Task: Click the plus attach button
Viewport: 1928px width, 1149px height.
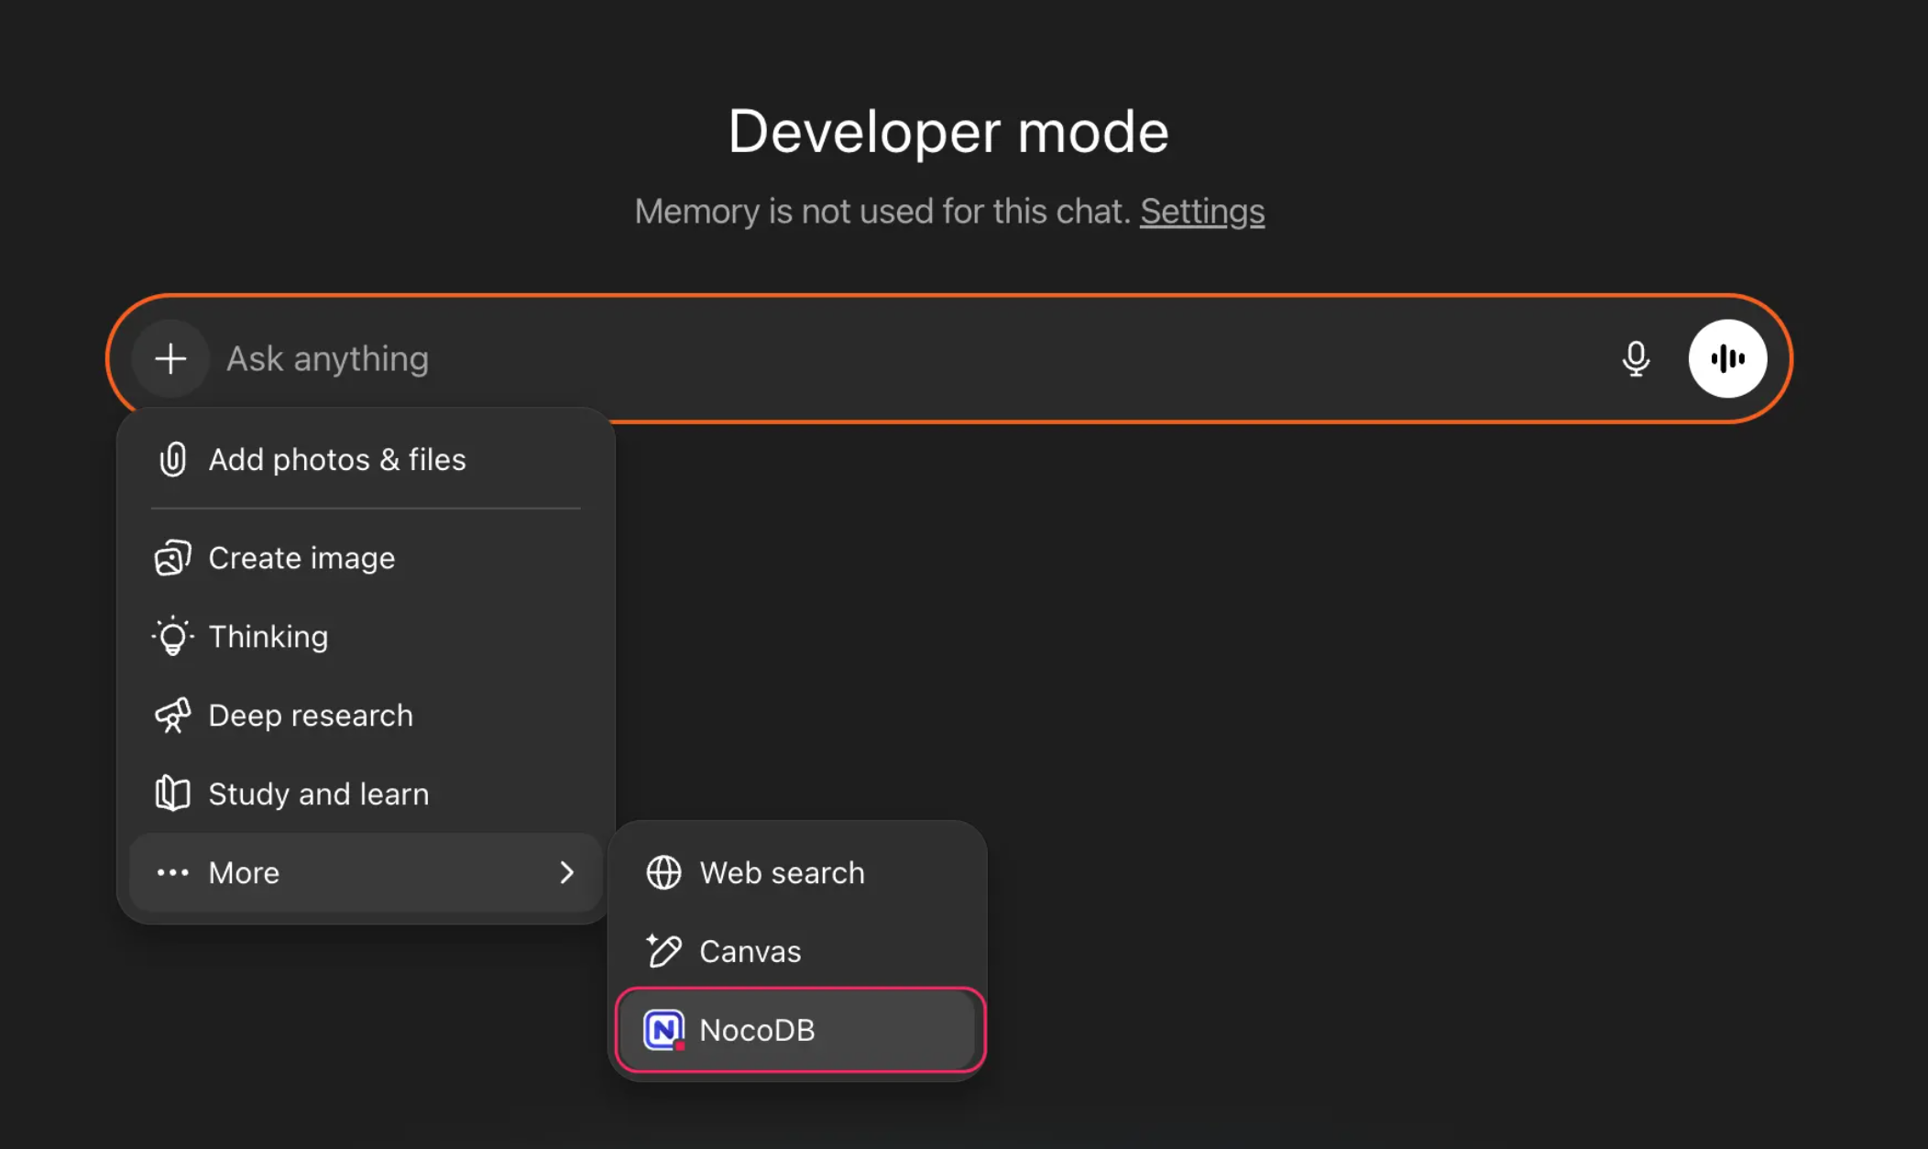Action: [x=170, y=358]
